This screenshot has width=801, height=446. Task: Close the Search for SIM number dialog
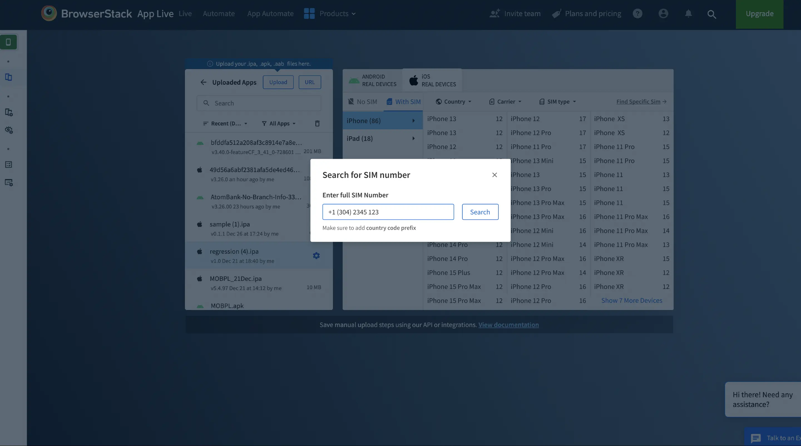(495, 175)
